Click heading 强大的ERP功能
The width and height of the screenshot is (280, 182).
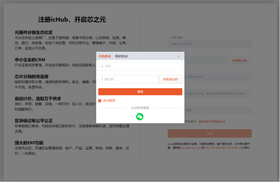pos(29,143)
